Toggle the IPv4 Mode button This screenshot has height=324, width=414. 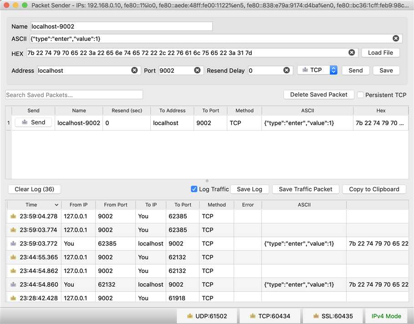pyautogui.click(x=386, y=316)
